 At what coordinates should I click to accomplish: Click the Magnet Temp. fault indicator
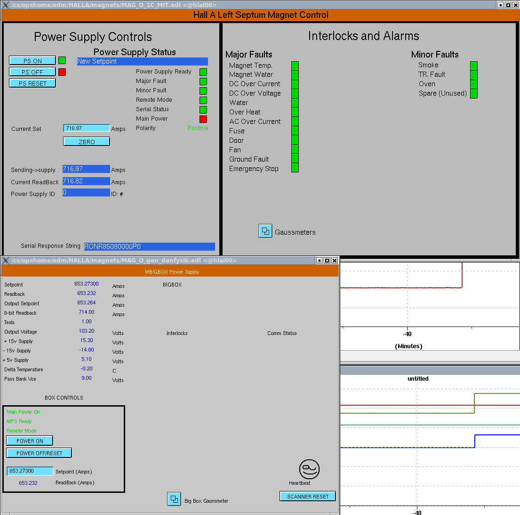pos(295,66)
